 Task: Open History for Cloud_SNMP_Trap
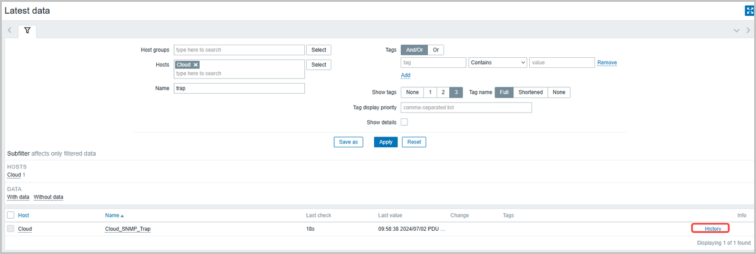point(713,229)
